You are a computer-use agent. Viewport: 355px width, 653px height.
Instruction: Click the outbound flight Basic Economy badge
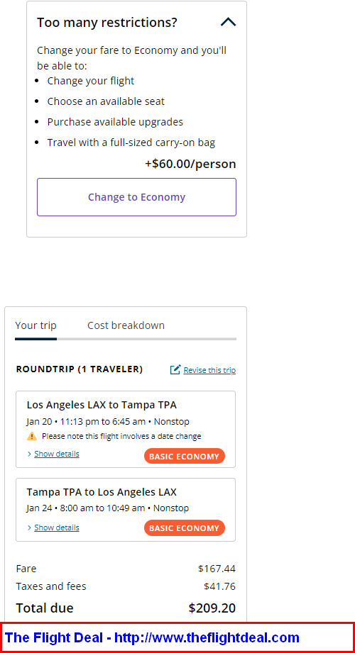(x=185, y=456)
